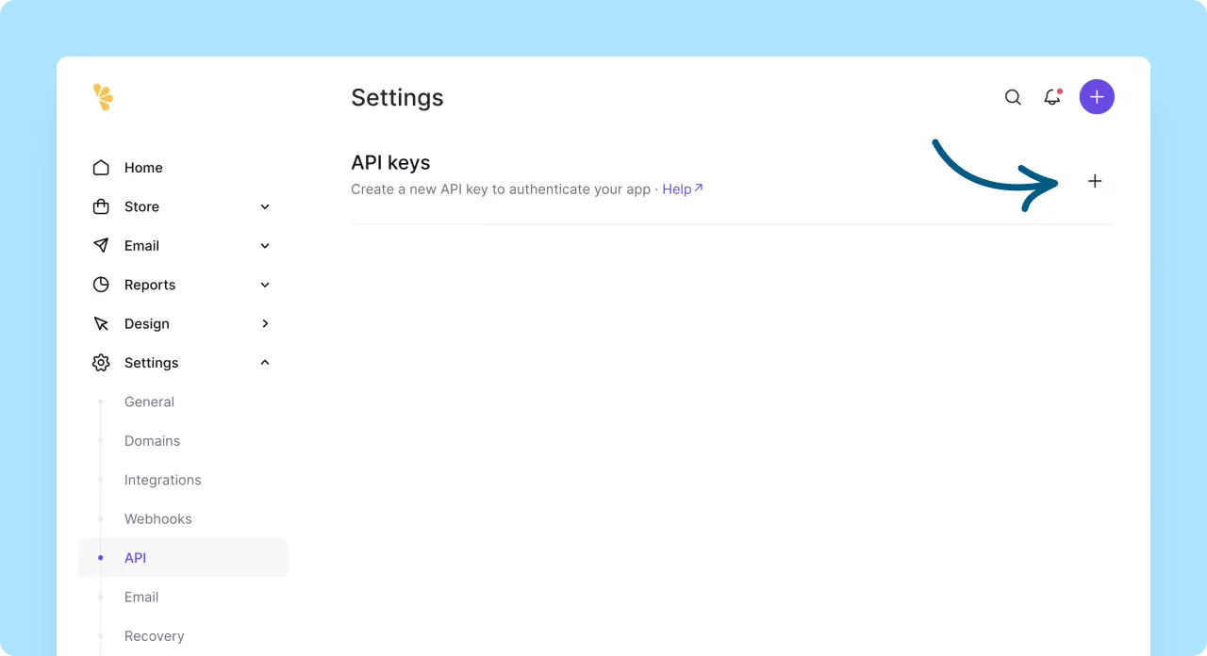Click the Reports clock icon
The width and height of the screenshot is (1207, 656).
point(102,284)
